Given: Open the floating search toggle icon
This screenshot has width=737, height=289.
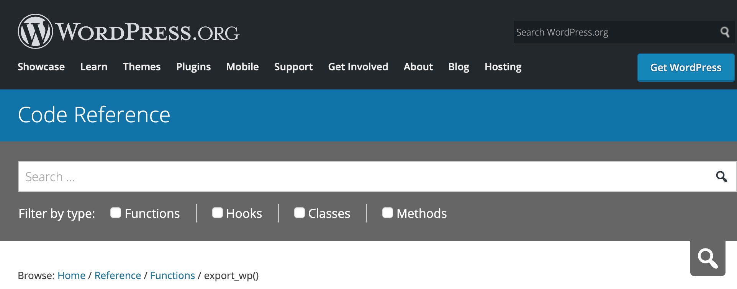Looking at the screenshot, I should click(x=708, y=258).
